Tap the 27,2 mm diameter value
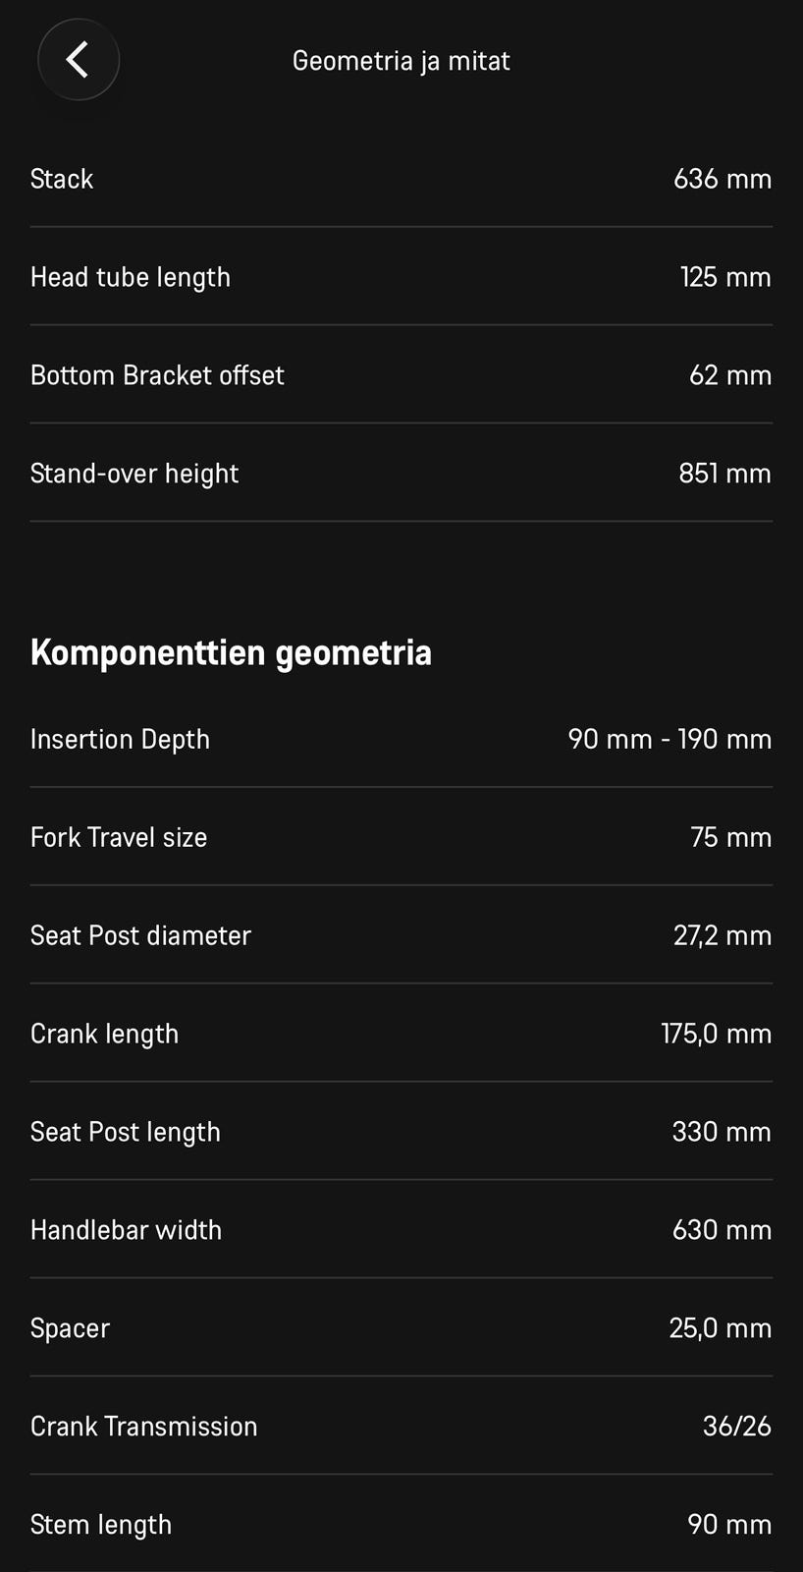Viewport: 803px width, 1572px height. (722, 935)
